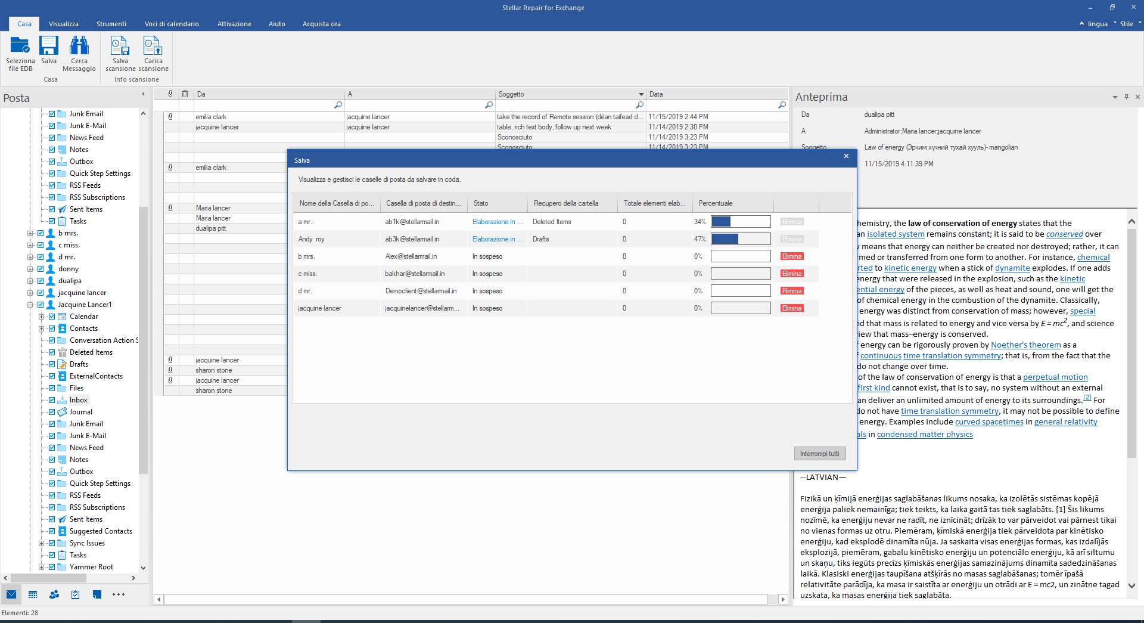This screenshot has height=623, width=1144.
Task: Click search icon in the A filter field
Action: click(x=489, y=105)
